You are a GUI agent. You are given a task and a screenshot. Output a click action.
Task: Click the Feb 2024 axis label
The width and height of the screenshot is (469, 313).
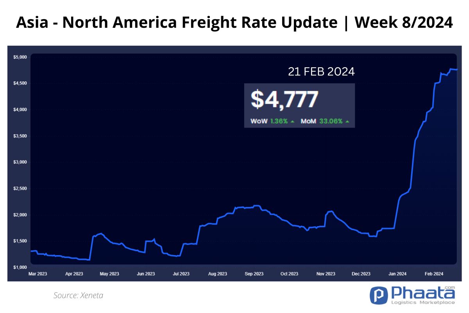click(433, 274)
